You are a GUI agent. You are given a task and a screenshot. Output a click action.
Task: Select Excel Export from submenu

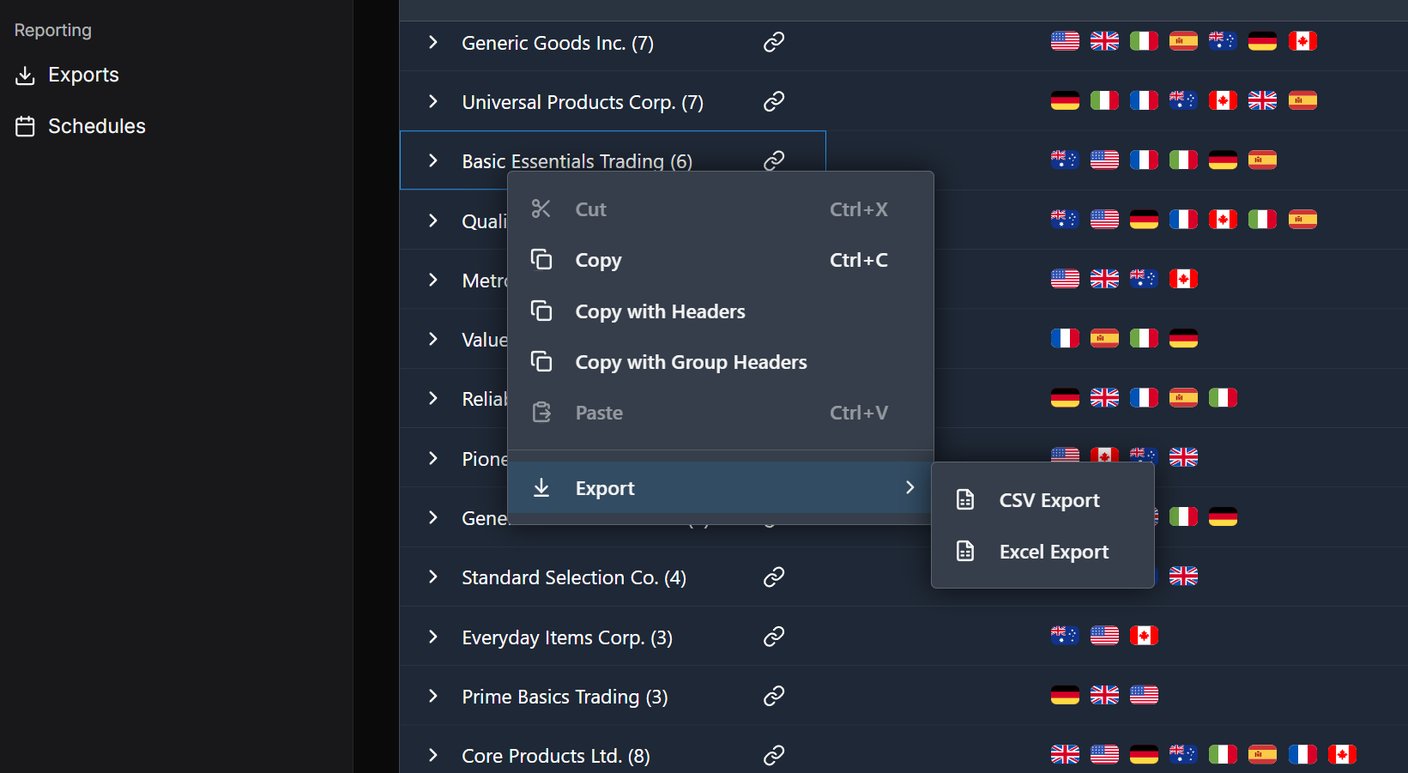(1053, 552)
